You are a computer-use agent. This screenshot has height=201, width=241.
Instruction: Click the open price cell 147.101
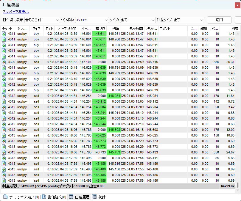point(85,62)
